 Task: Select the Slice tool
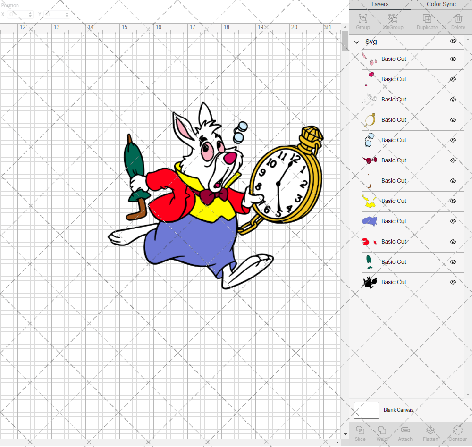[360, 432]
